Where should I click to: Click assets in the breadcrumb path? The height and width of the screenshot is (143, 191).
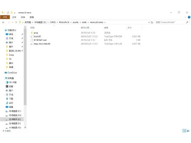tap(76, 22)
